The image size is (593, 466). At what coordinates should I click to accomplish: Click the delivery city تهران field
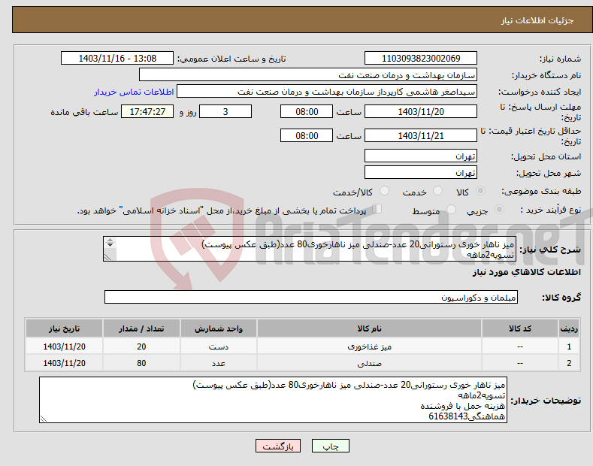(x=421, y=172)
